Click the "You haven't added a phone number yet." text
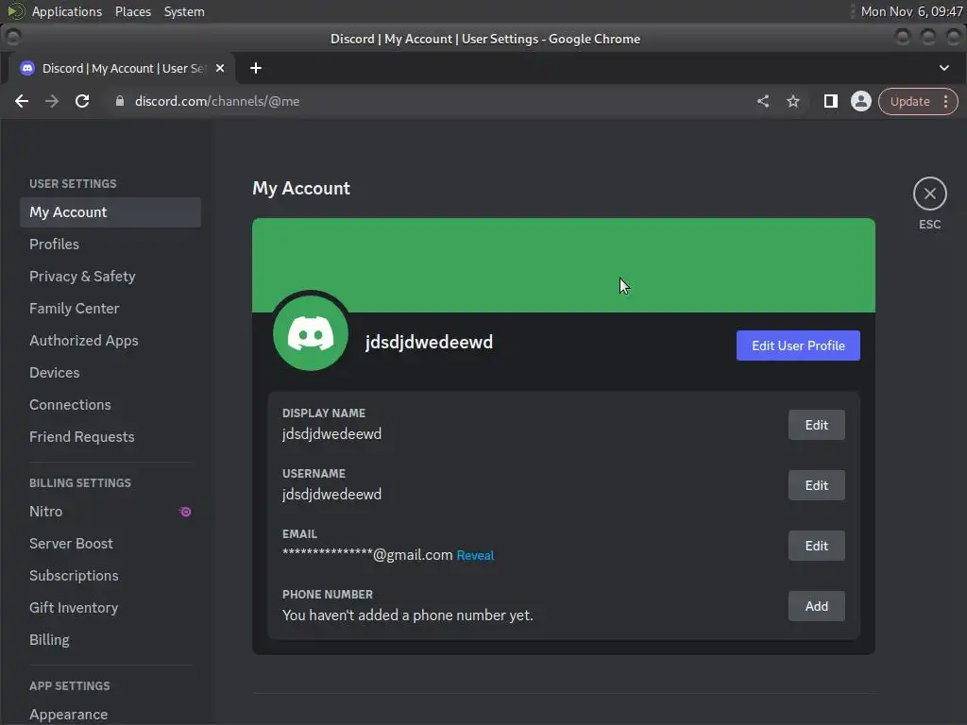The height and width of the screenshot is (725, 967). pos(408,615)
